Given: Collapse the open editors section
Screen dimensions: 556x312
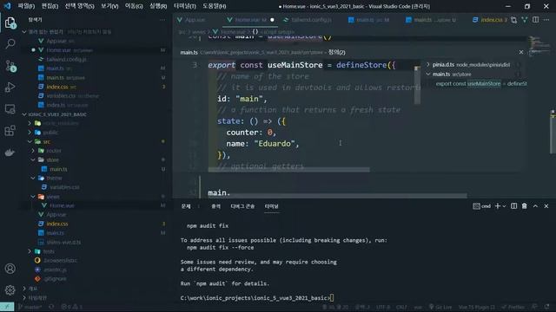Looking at the screenshot, I should coord(24,32).
